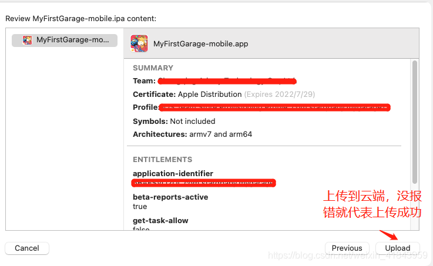The image size is (433, 266).
Task: Go back with the Previous button
Action: [x=347, y=248]
